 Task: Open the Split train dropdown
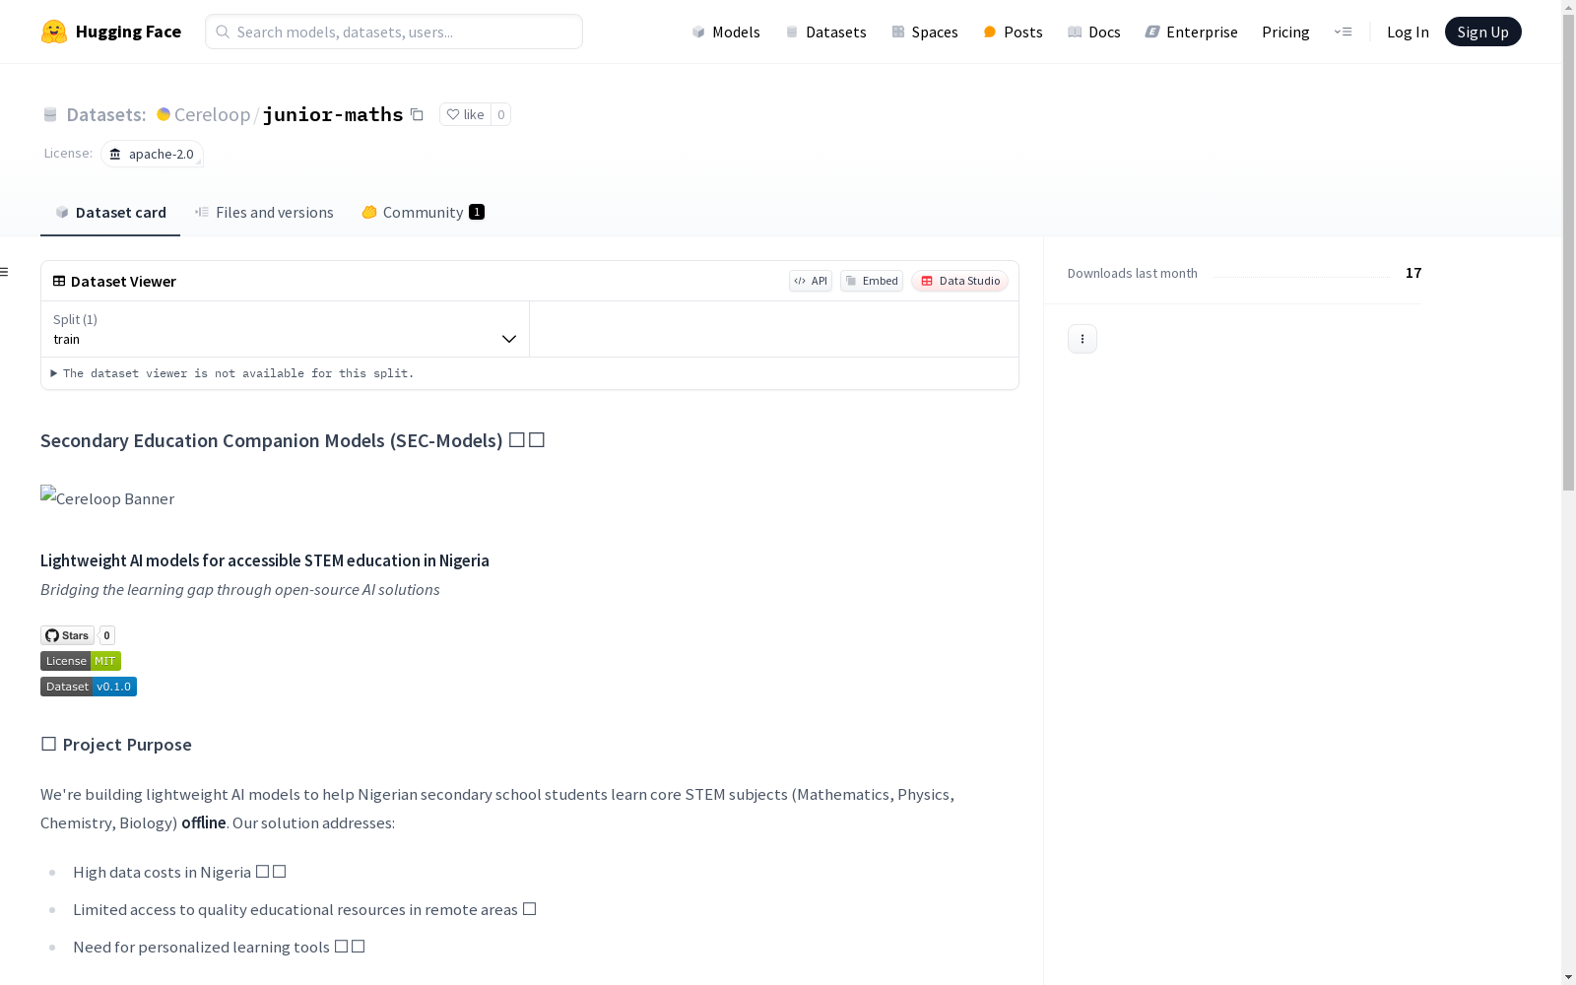tap(285, 329)
